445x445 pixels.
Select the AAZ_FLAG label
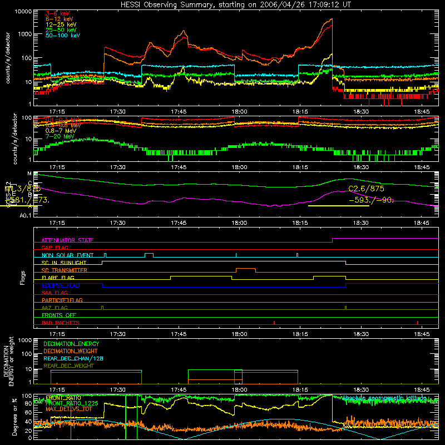(x=55, y=308)
